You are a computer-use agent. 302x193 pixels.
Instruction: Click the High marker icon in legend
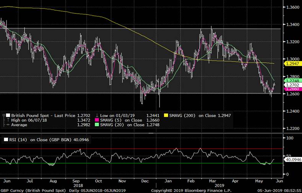[8, 120]
